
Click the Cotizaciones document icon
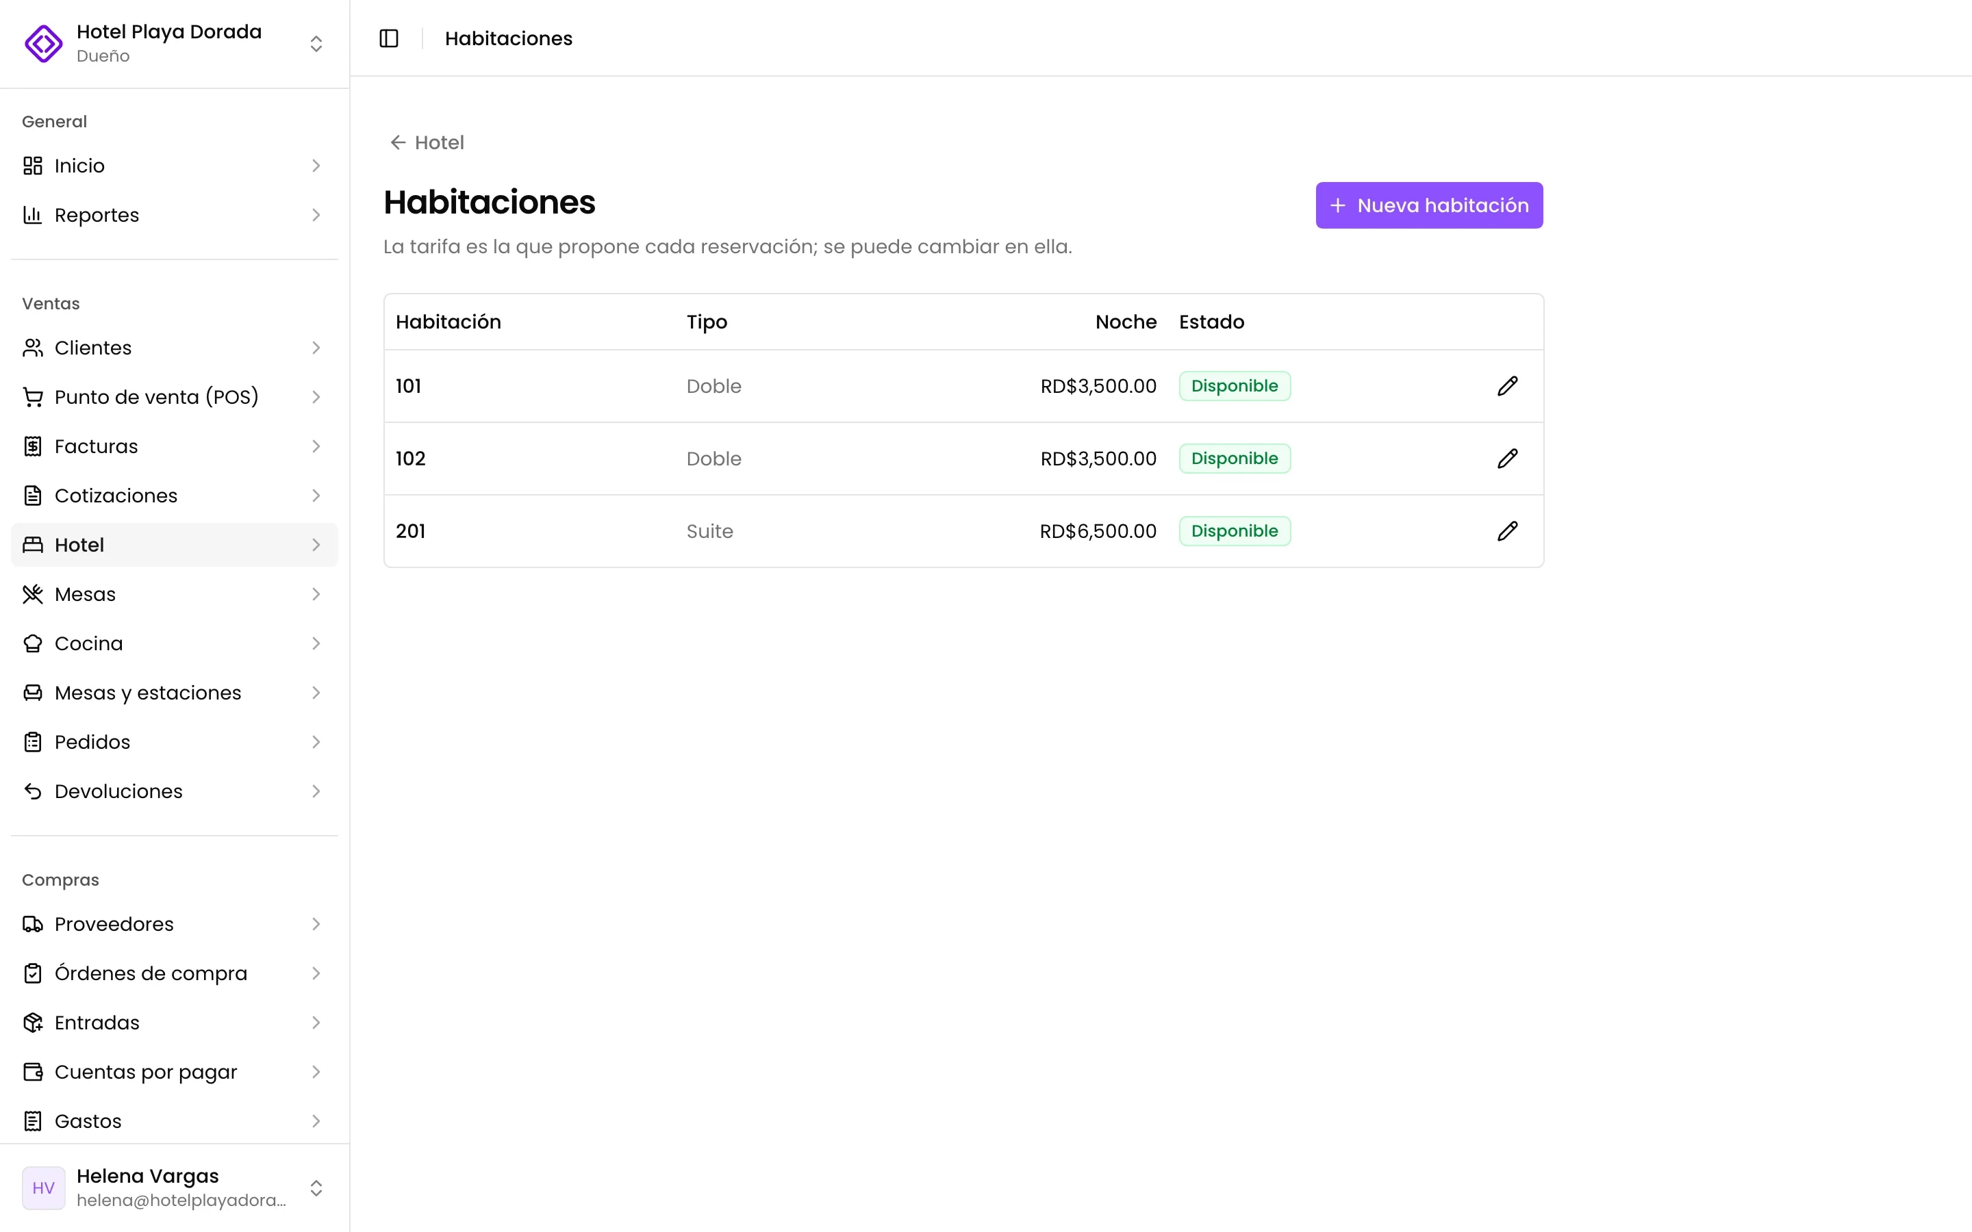33,496
